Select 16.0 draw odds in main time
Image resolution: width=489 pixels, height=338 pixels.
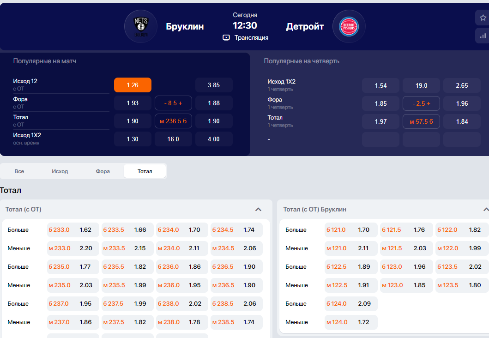(173, 139)
